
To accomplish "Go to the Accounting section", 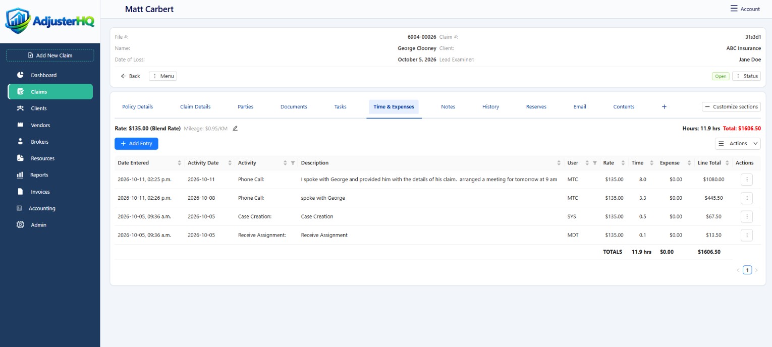I will tap(42, 208).
